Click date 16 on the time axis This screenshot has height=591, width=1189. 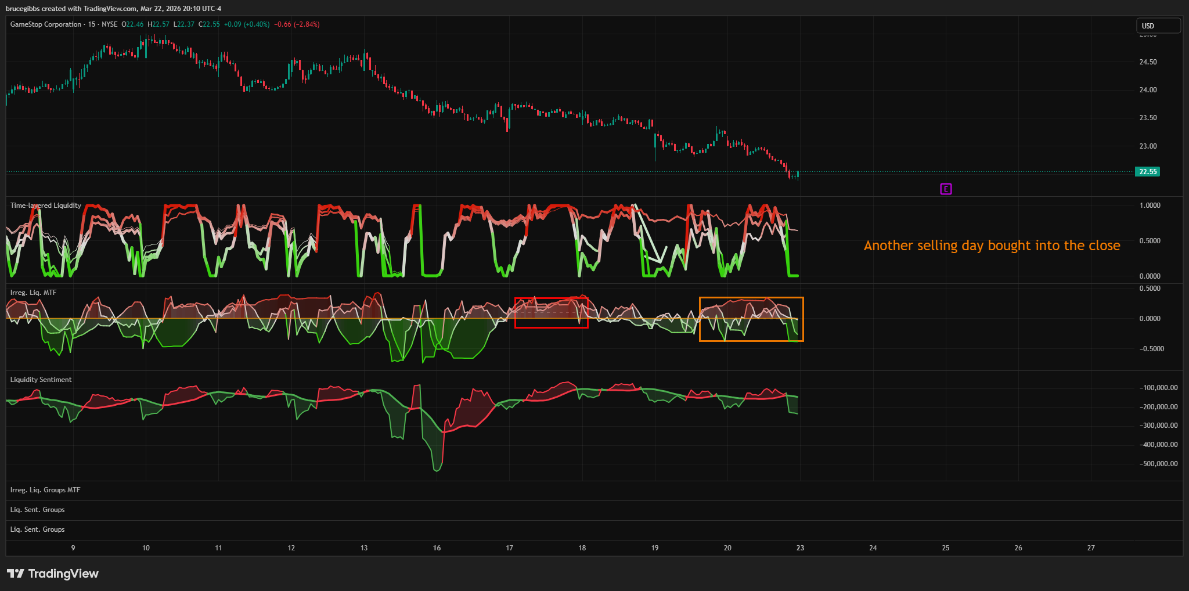tap(437, 548)
